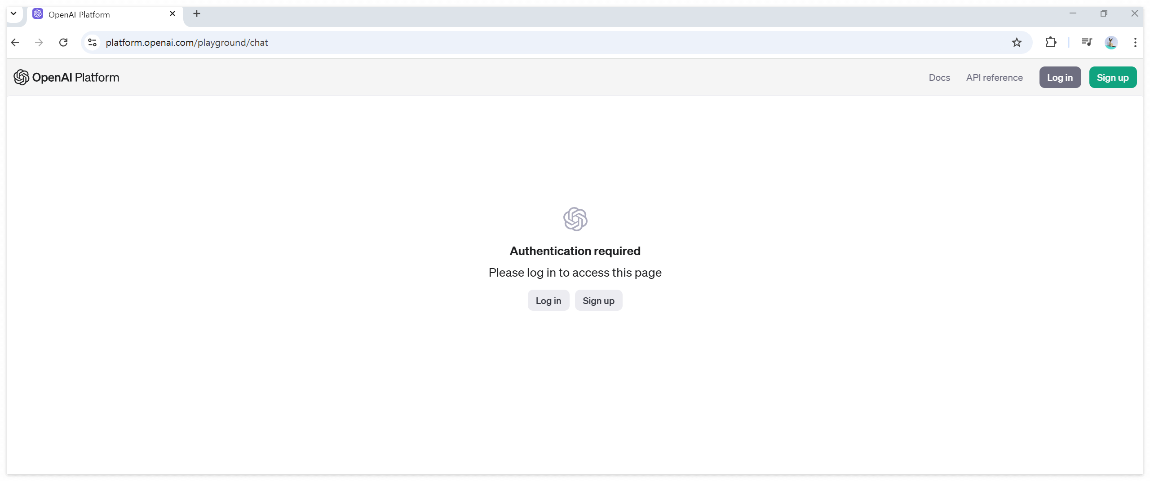Open the Docs link in header
Screen dimensions: 1150x481
[x=939, y=78]
